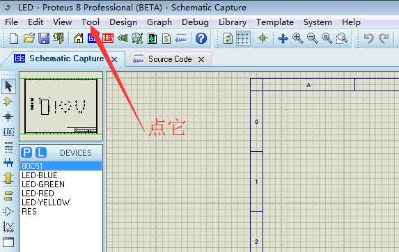This screenshot has height=252, width=399.
Task: Activate Text Script Mode tool
Action: click(x=8, y=148)
